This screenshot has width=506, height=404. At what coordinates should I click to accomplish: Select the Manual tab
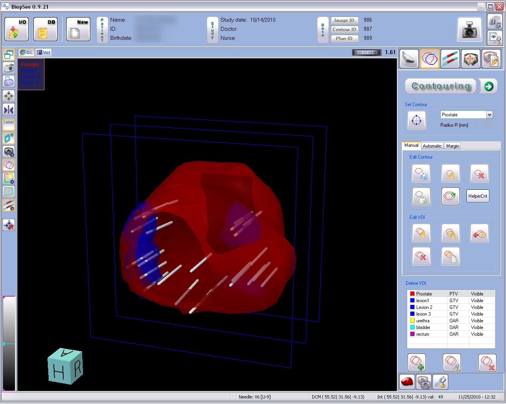pos(411,146)
